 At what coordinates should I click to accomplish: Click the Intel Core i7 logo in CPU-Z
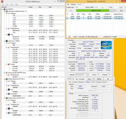coord(106,45)
